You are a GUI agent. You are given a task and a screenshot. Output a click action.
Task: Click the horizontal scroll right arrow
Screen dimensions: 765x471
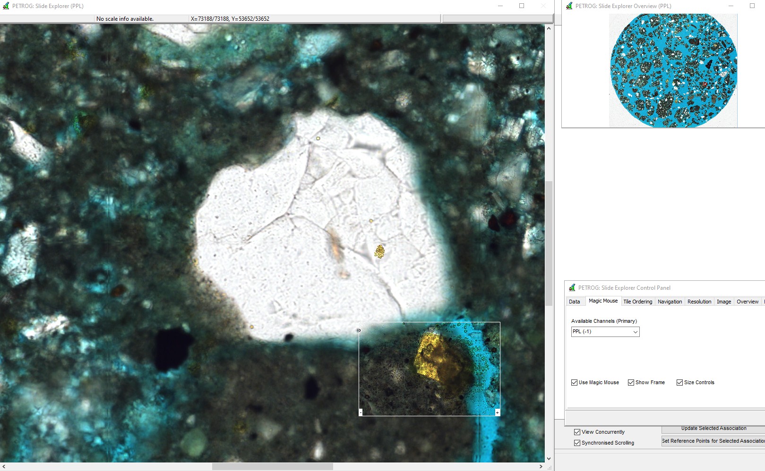(541, 466)
